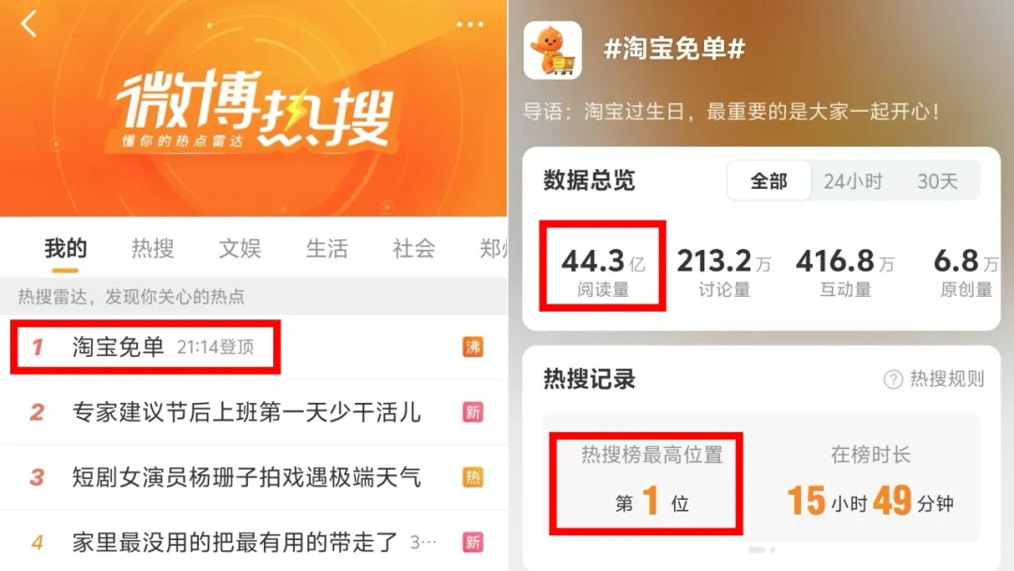Image resolution: width=1014 pixels, height=571 pixels.
Task: Tap the pink 新 badge on rank 2
Action: point(472,412)
